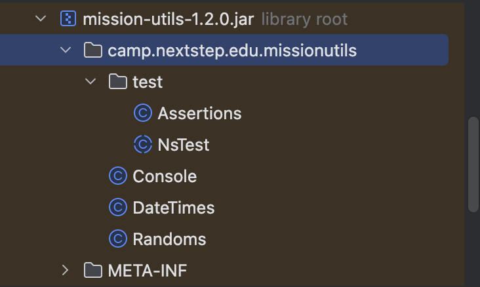Click the Console class icon

(118, 176)
